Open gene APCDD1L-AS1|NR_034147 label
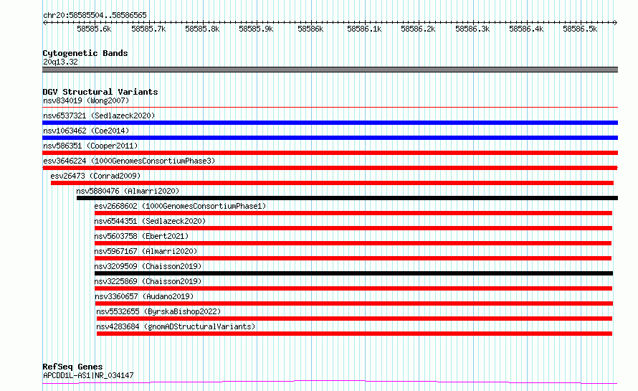This screenshot has height=391, width=638. pos(88,375)
